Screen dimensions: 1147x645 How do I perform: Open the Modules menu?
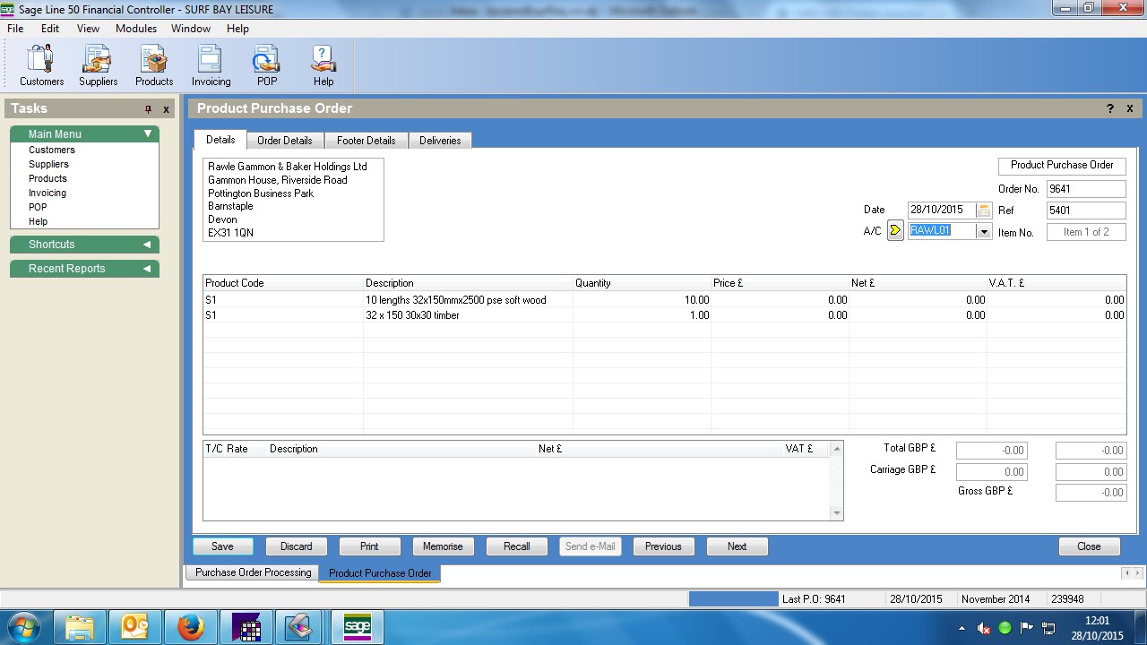[x=136, y=29]
